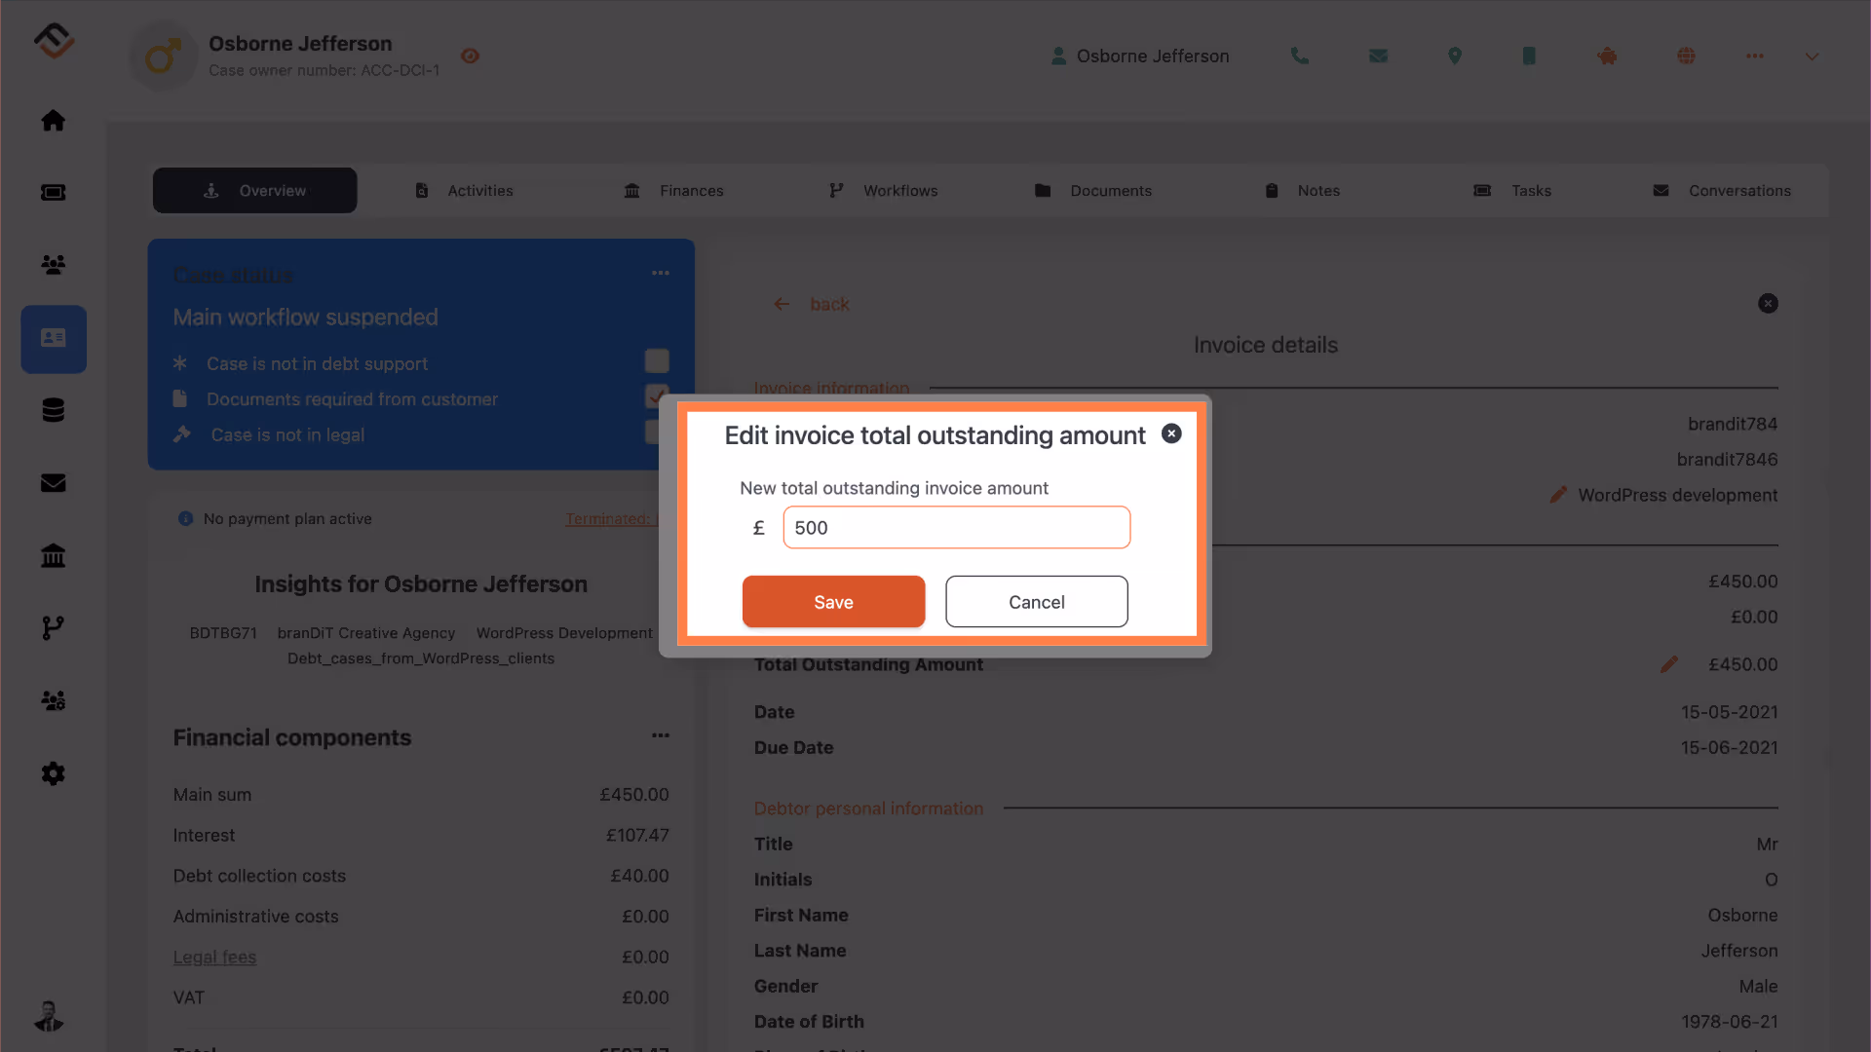Viewport: 1871px width, 1052px height.
Task: Switch to the Finances tab
Action: pos(673,191)
